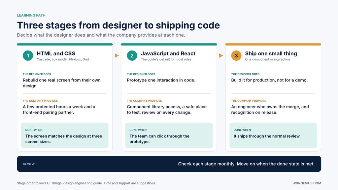Click "Build it for production, not for a demo."
The height and width of the screenshot is (190, 338).
pyautogui.click(x=269, y=80)
